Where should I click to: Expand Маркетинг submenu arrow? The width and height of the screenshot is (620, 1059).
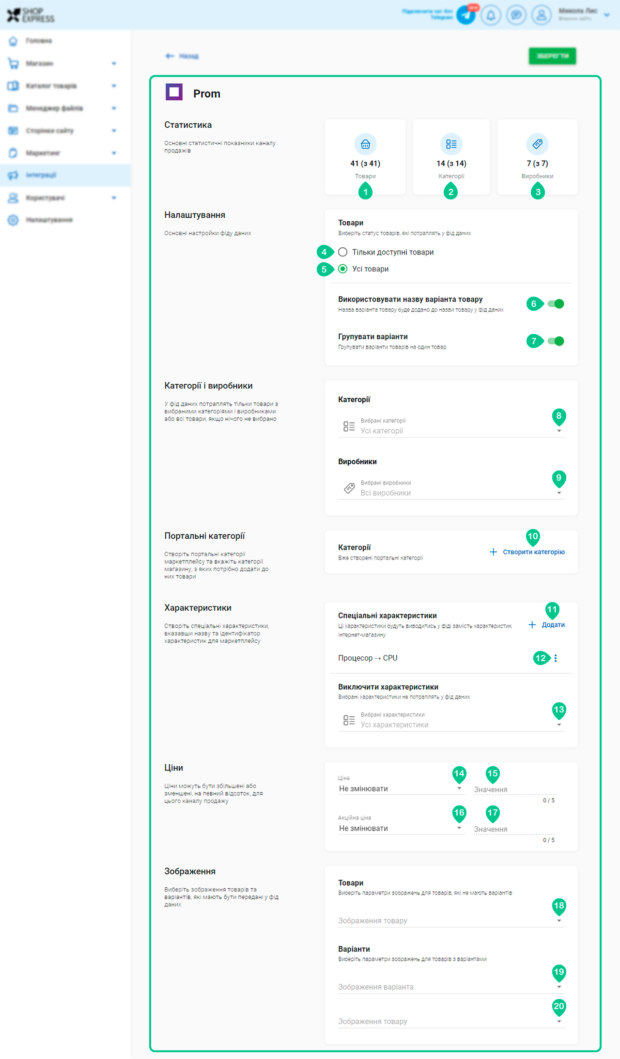tap(114, 153)
